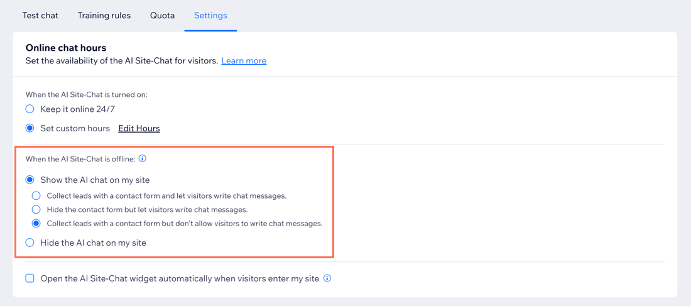Open info icon beside auto-open widget option
The height and width of the screenshot is (306, 691).
(x=327, y=278)
